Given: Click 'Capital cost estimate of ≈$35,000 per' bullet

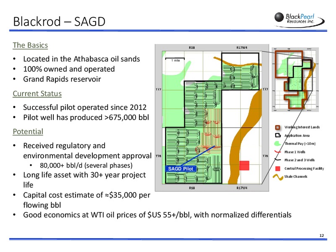Looking at the screenshot, I should click(x=87, y=195).
